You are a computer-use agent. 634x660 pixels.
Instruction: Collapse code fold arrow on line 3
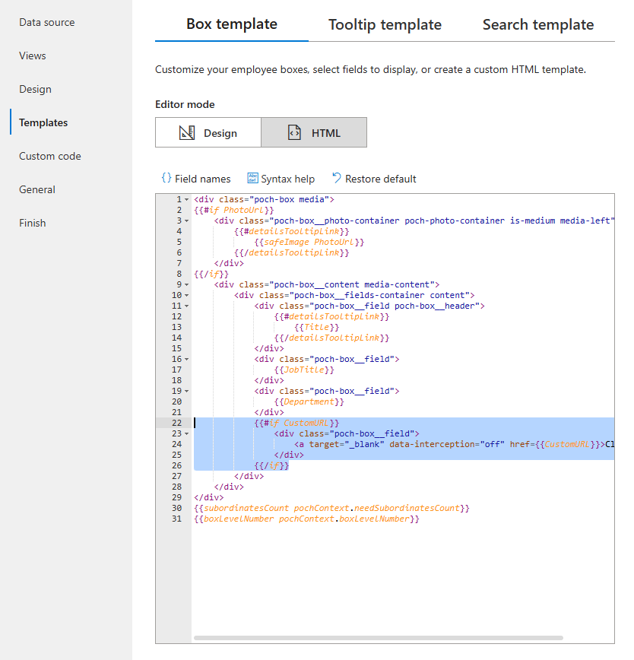click(x=187, y=221)
